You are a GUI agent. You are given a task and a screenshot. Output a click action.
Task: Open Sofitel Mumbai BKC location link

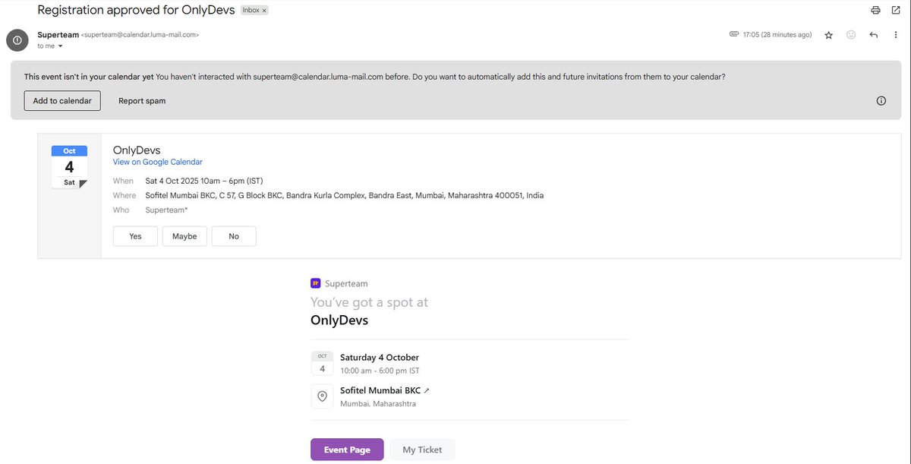pyautogui.click(x=385, y=390)
